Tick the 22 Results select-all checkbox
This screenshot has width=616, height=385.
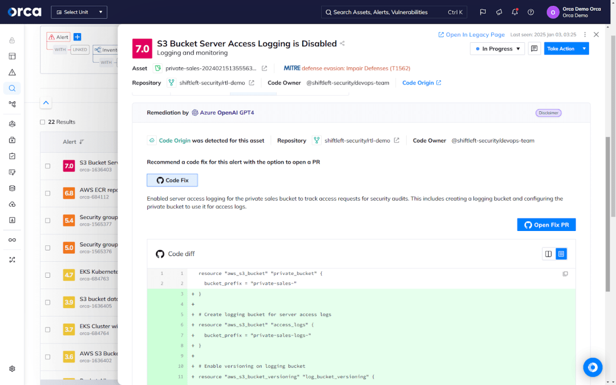(x=42, y=122)
